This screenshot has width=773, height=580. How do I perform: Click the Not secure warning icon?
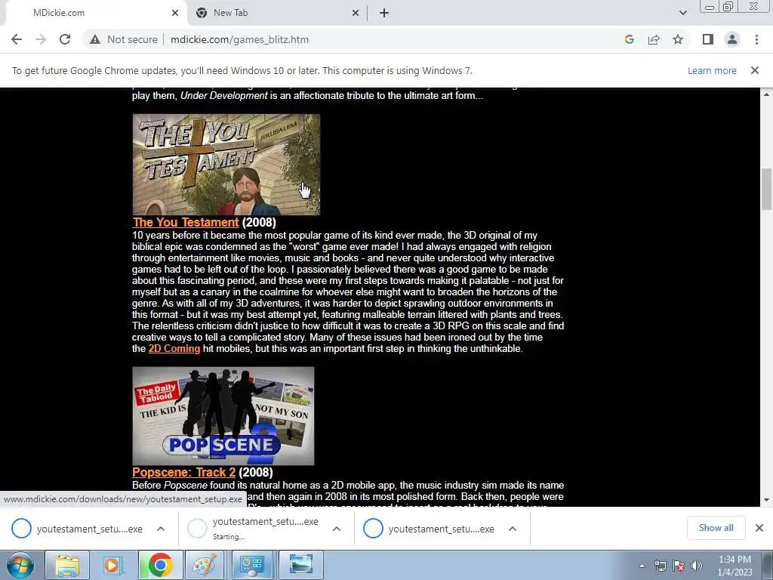coord(95,39)
